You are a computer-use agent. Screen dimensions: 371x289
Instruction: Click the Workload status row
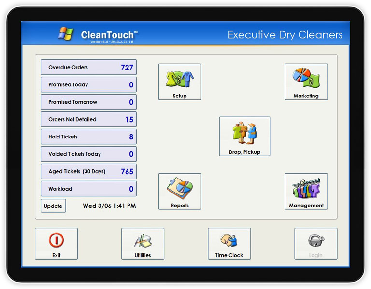(88, 189)
